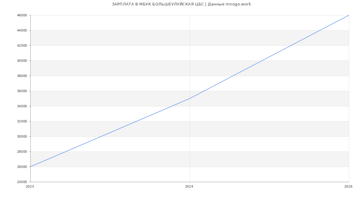Viewport: 364px width, 197px height.
Task: Click the 2024 x-axis label
Action: [189, 187]
